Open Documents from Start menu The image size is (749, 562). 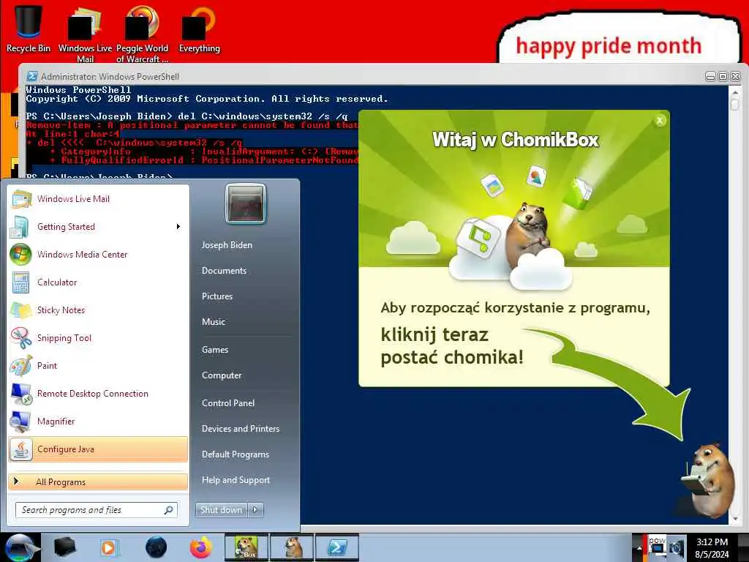224,271
